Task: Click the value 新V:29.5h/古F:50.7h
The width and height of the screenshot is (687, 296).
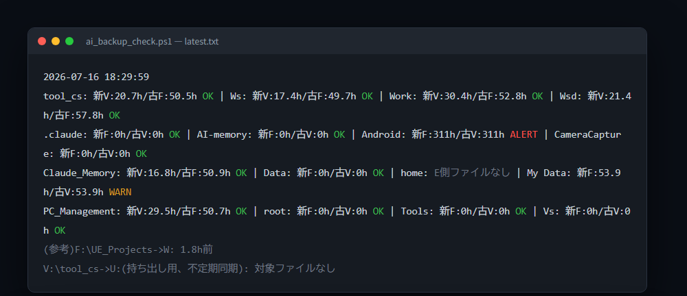Action: [x=179, y=212]
